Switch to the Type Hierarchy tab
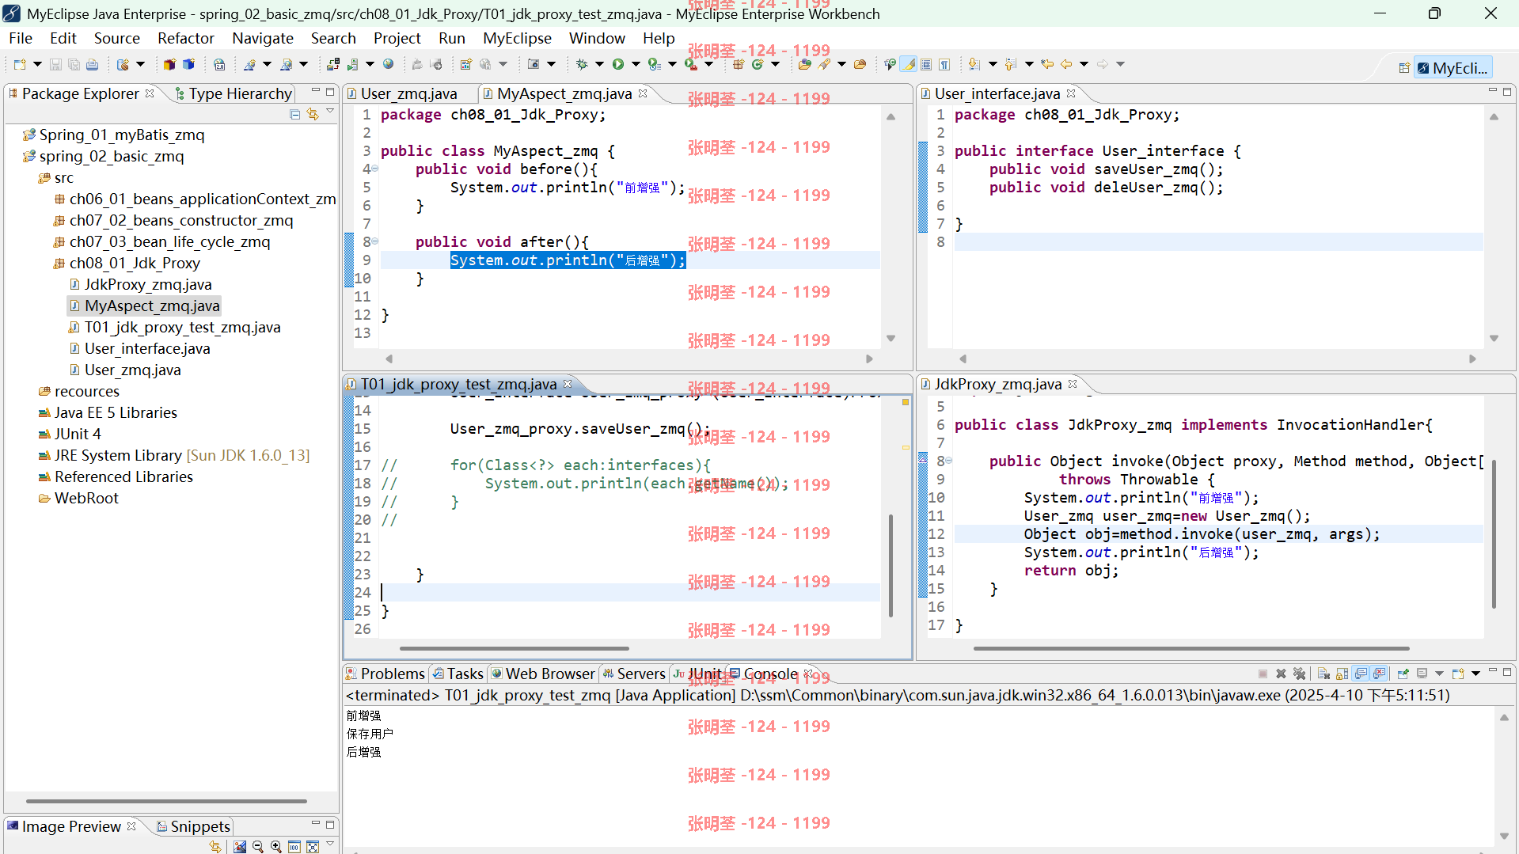The height and width of the screenshot is (854, 1519). (234, 93)
